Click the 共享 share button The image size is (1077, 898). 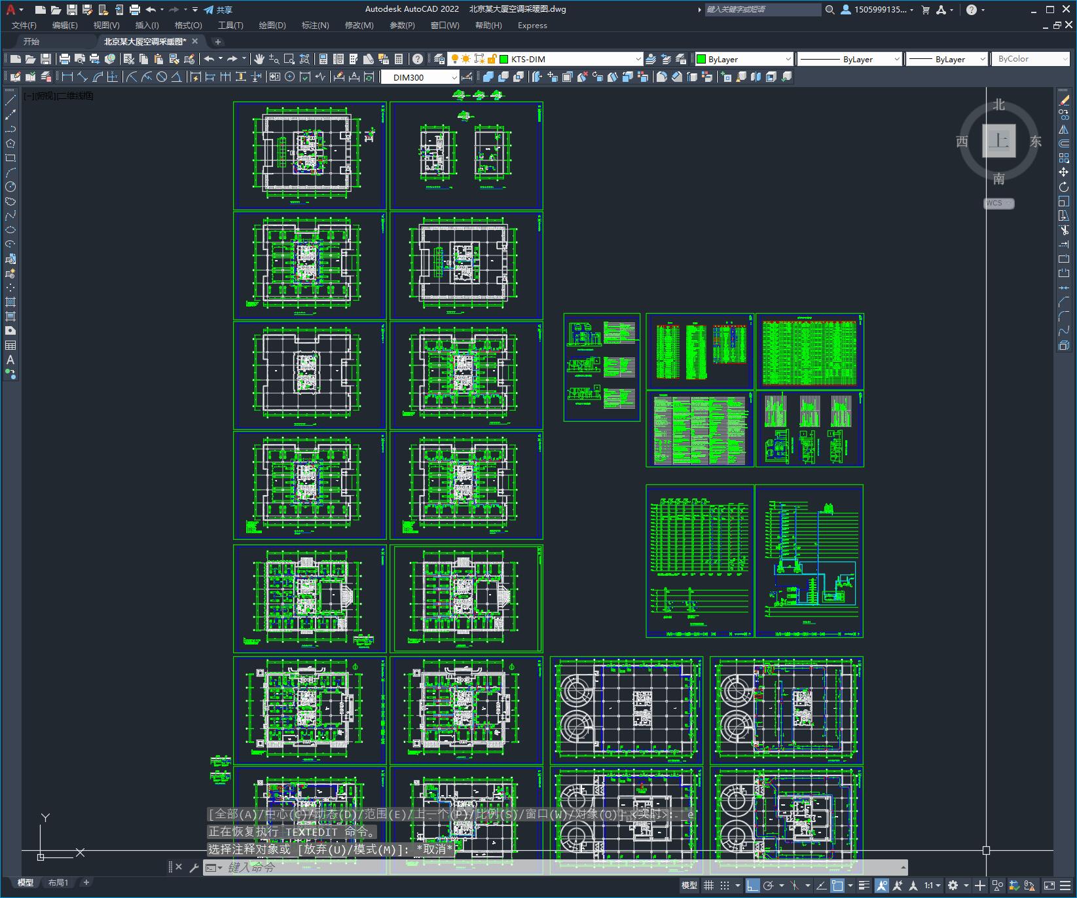tap(218, 10)
